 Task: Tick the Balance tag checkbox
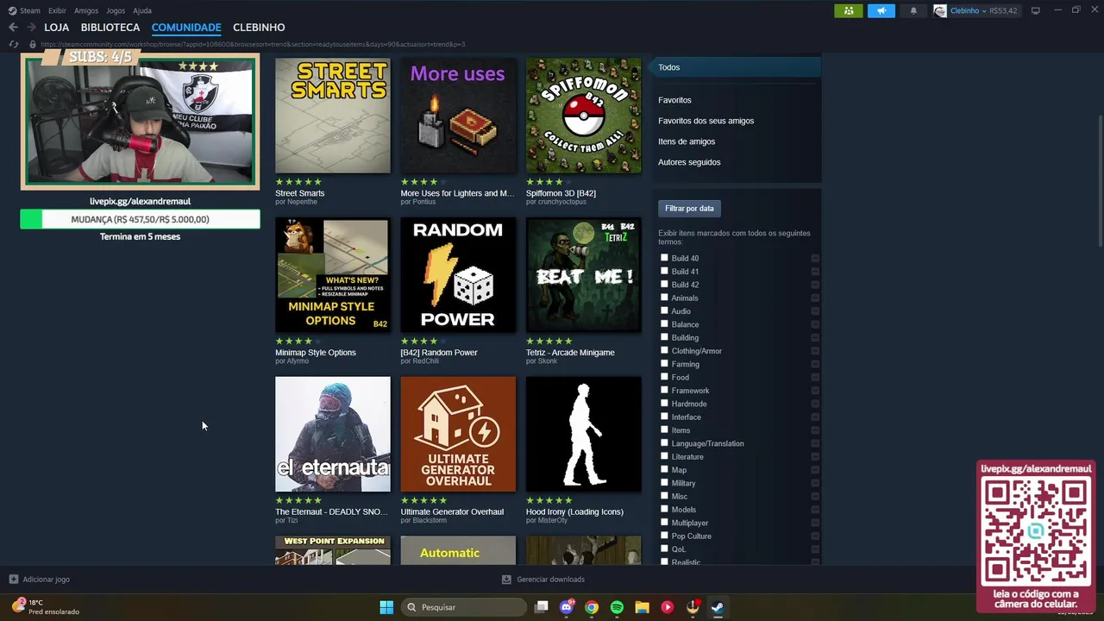click(x=664, y=324)
